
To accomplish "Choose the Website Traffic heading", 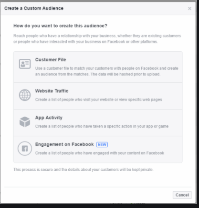I will (x=52, y=91).
